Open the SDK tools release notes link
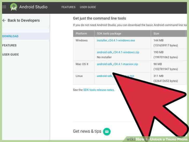This screenshot has width=189, height=142. [99, 90]
